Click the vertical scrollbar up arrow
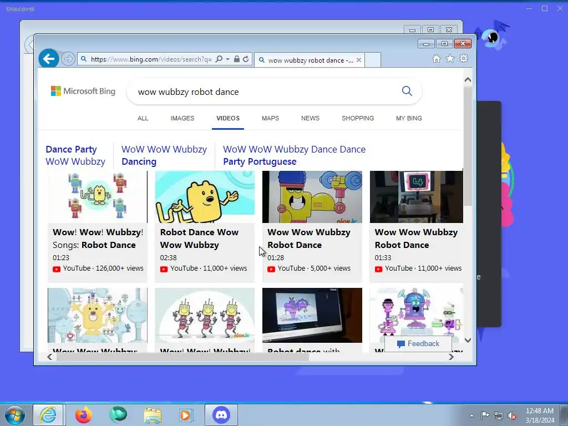This screenshot has width=568, height=426. [x=468, y=80]
